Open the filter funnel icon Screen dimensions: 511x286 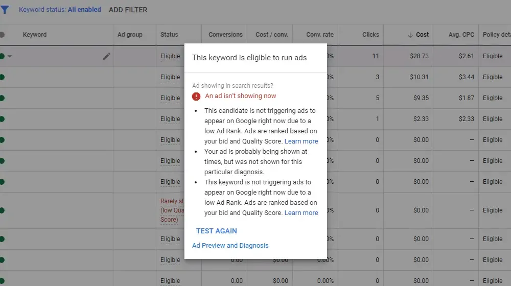(5, 10)
